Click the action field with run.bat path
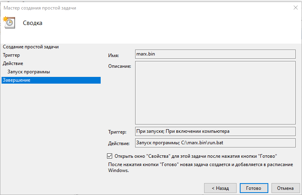 [x=215, y=143]
